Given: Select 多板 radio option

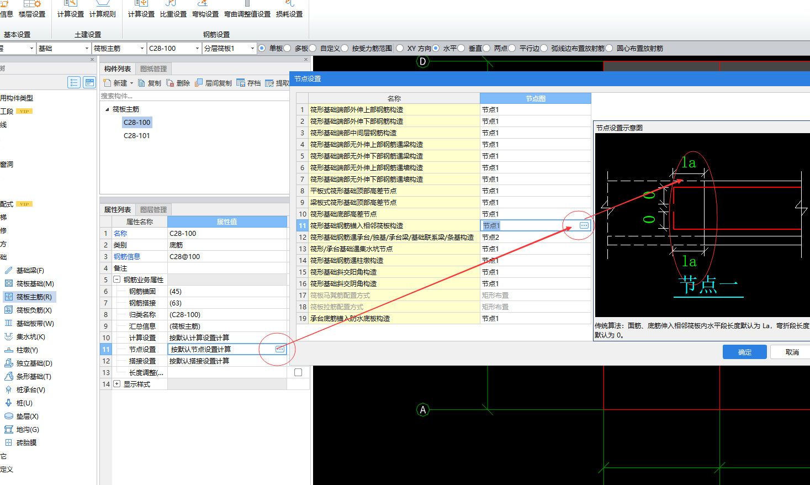Looking at the screenshot, I should coord(287,48).
